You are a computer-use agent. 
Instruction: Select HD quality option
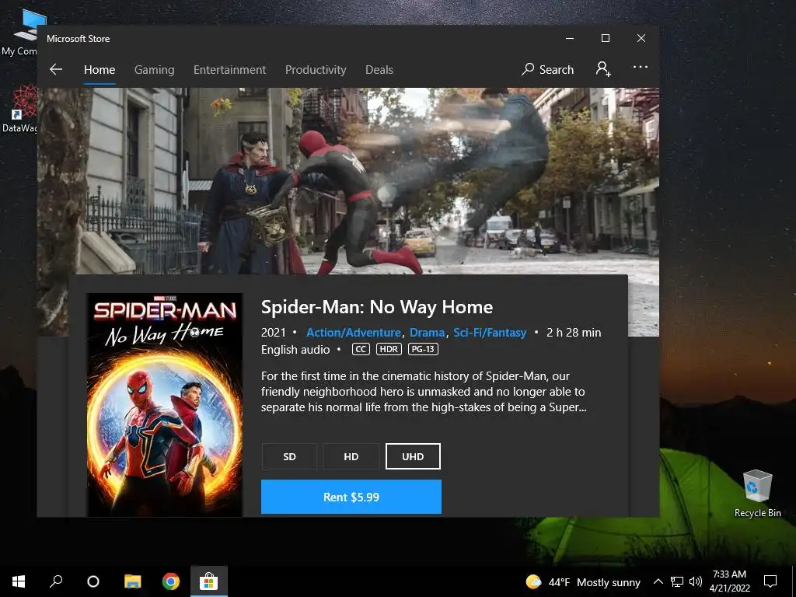[351, 456]
